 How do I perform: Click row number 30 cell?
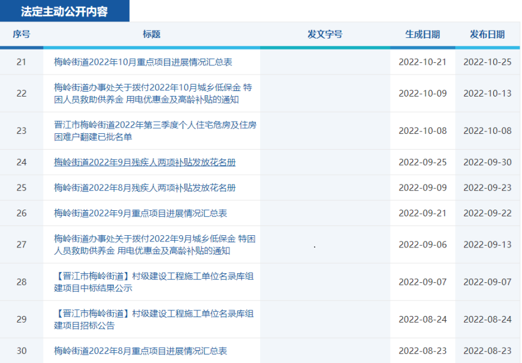click(21, 351)
